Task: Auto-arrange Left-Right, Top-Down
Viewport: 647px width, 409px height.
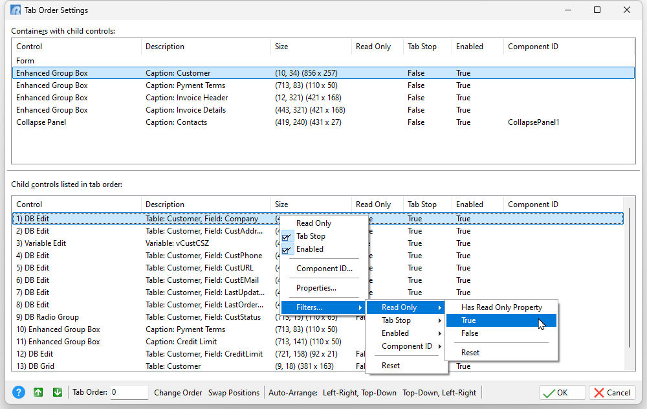Action: (x=359, y=392)
